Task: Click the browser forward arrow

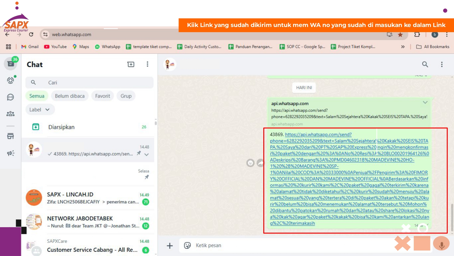Action: point(19,34)
